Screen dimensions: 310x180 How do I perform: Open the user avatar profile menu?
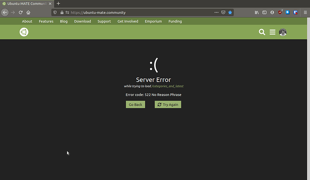click(283, 32)
